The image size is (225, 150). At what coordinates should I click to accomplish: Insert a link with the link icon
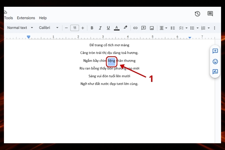click(135, 28)
